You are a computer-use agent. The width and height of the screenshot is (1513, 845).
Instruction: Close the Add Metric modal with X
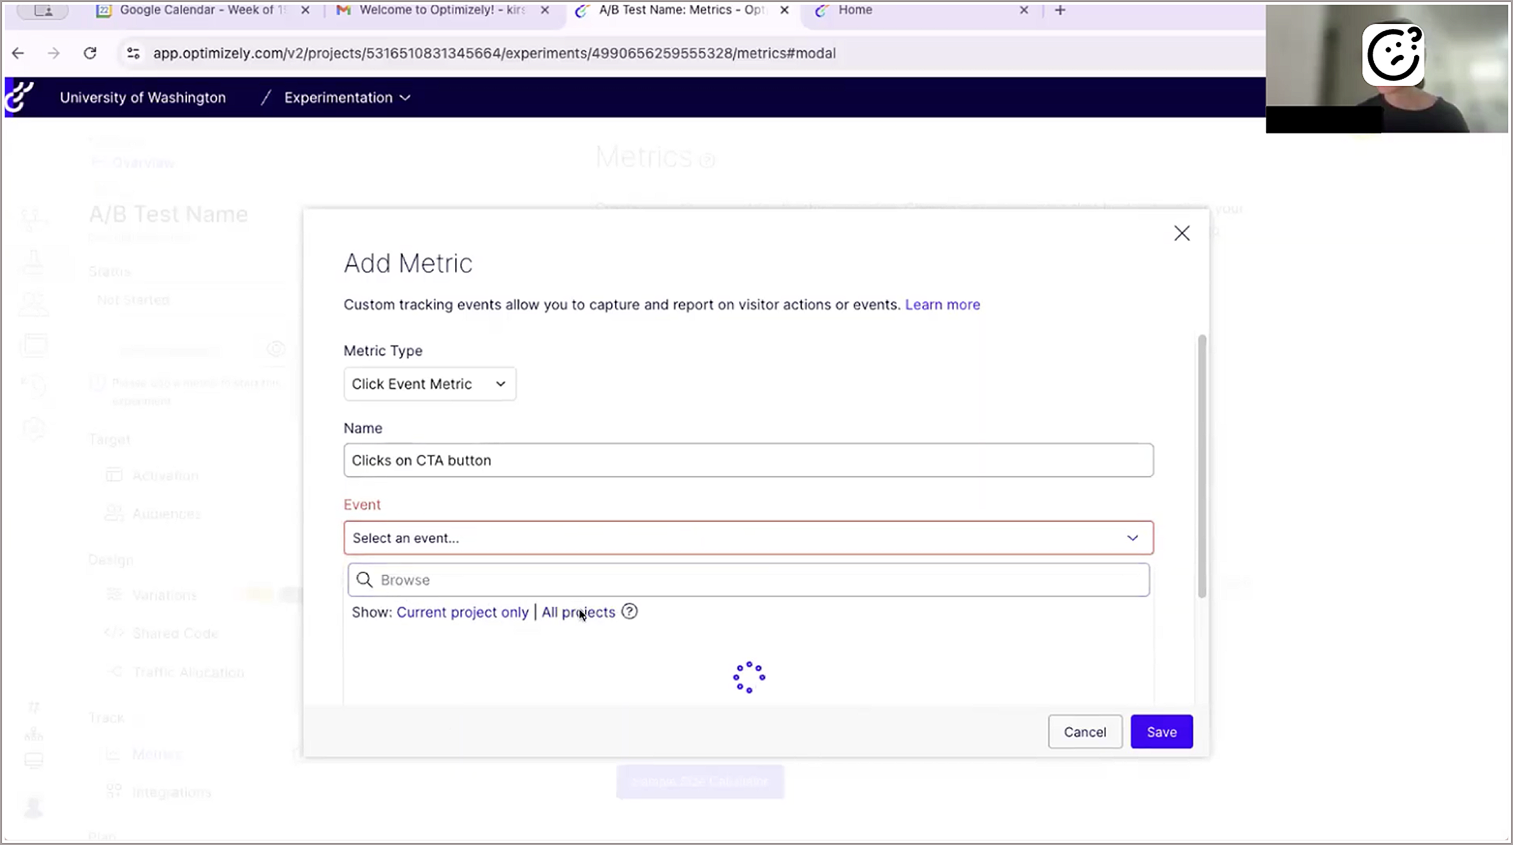pyautogui.click(x=1181, y=233)
